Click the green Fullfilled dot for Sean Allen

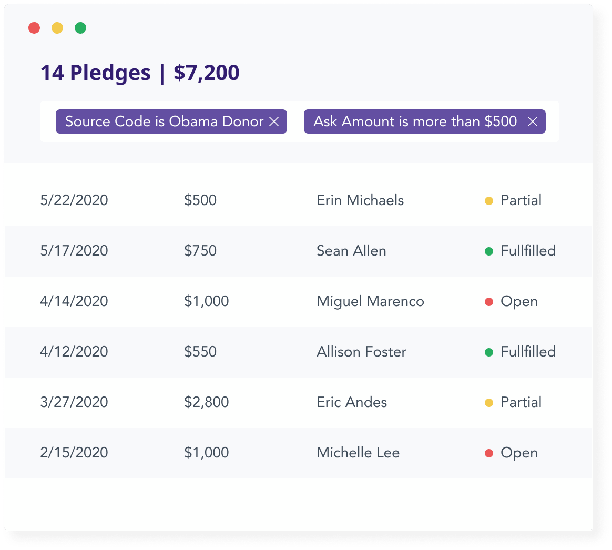coord(488,251)
